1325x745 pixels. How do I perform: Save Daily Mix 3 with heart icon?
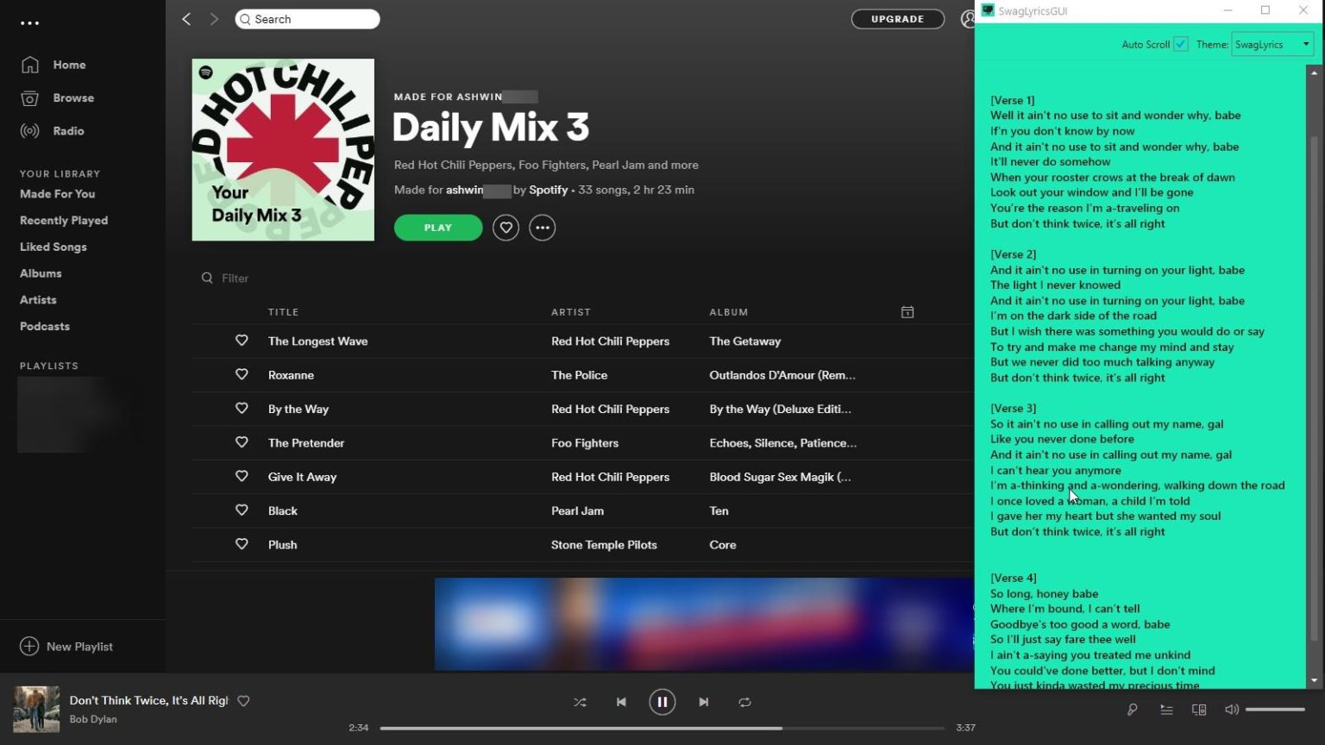pos(506,228)
